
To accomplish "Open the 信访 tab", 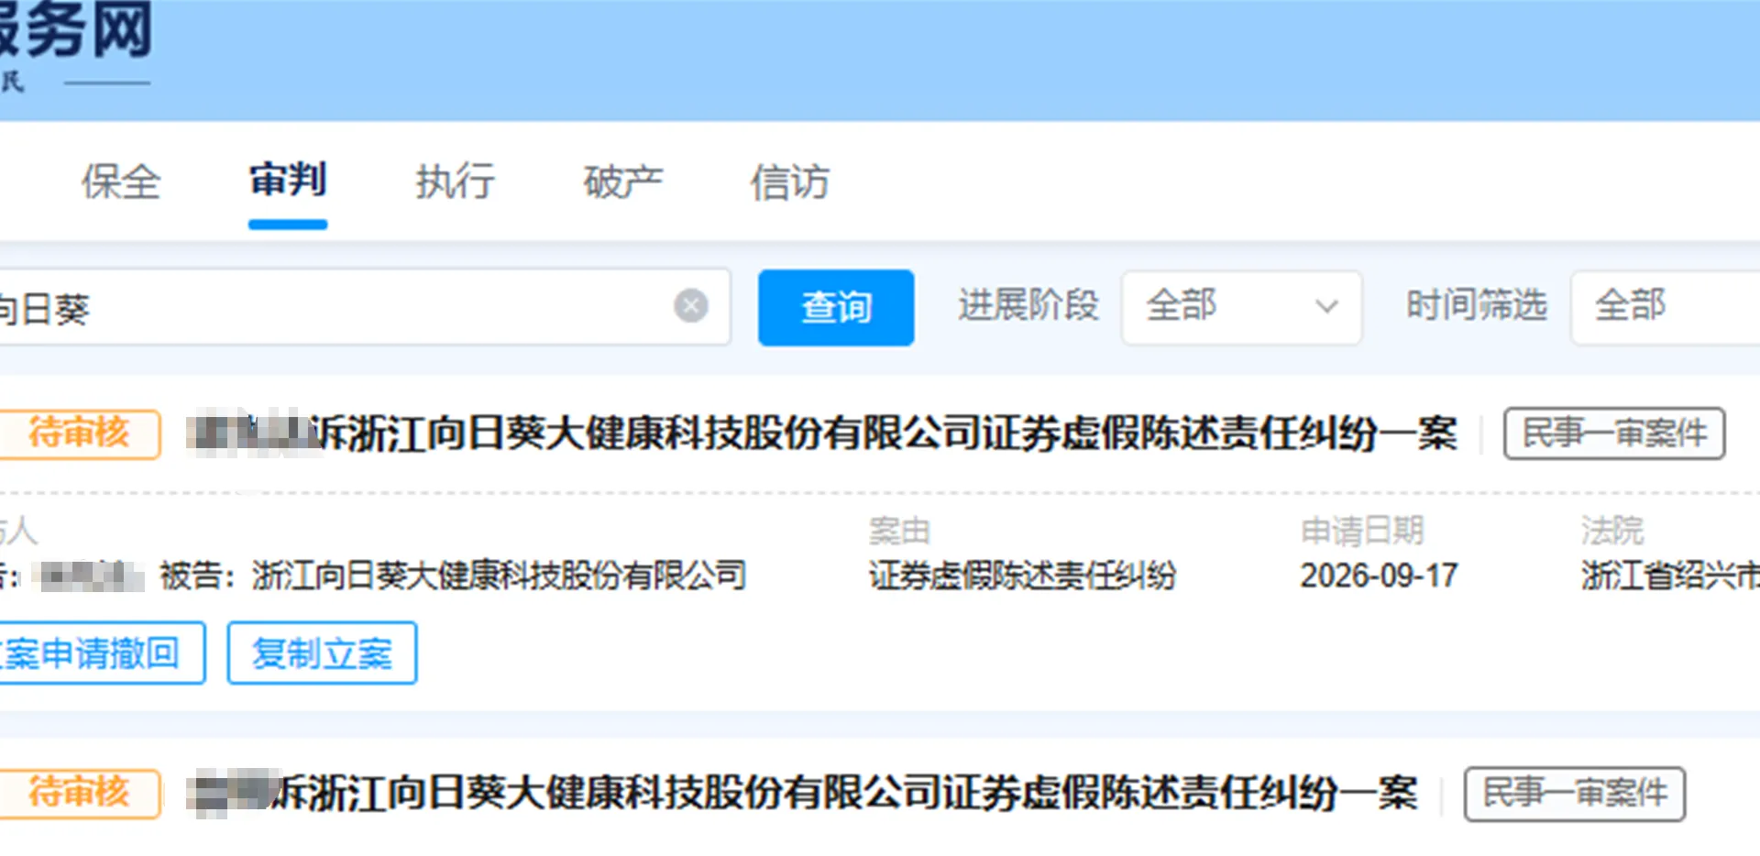I will [x=790, y=181].
